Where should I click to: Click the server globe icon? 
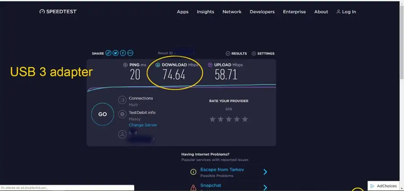[x=122, y=114]
